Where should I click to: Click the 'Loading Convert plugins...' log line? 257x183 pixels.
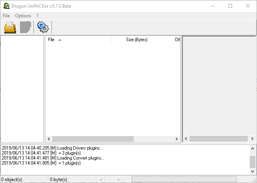click(x=53, y=158)
